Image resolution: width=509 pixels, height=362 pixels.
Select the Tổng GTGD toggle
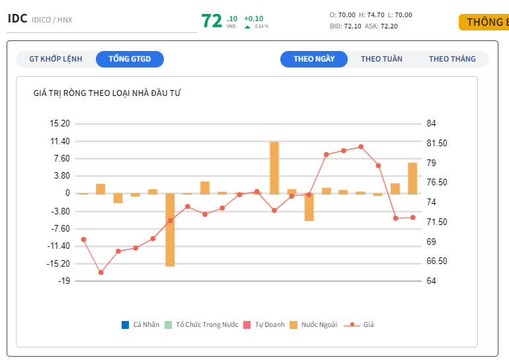130,59
